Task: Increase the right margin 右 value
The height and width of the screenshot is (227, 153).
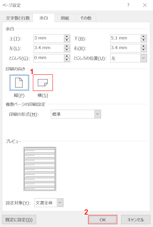Action: [143, 47]
